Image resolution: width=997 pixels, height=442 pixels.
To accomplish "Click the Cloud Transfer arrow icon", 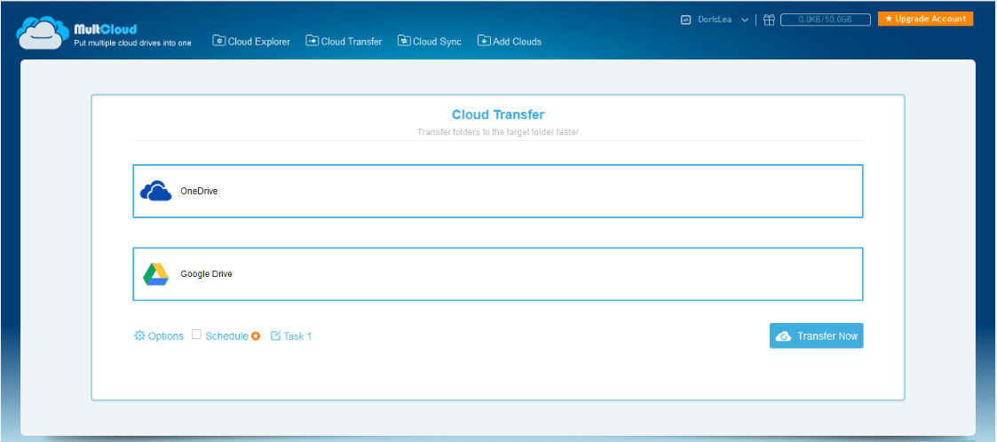I will 313,41.
